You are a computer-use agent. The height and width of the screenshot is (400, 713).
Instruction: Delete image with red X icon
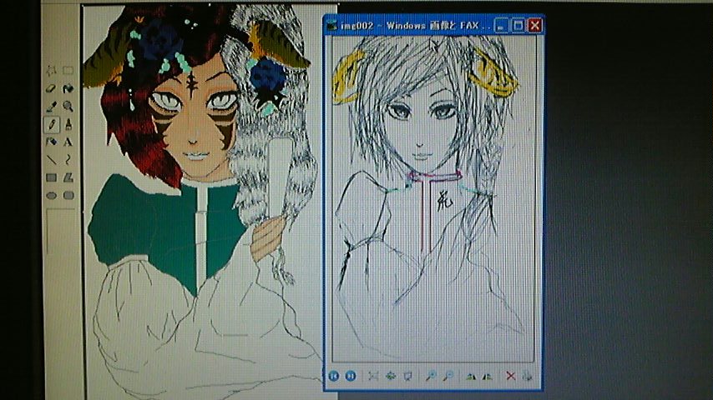tap(510, 376)
